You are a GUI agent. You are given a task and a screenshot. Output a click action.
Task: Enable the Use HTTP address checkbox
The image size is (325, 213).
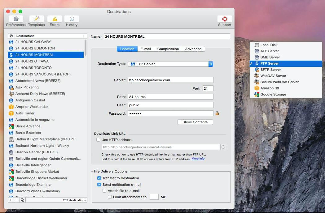click(x=98, y=140)
